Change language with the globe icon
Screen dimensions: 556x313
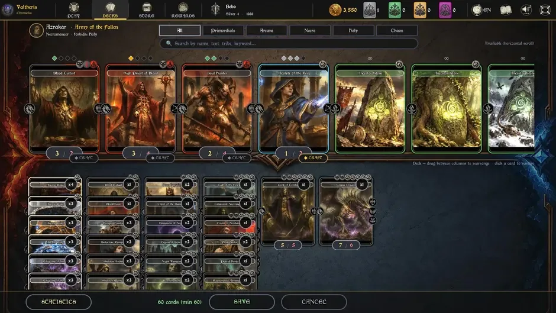click(x=477, y=10)
